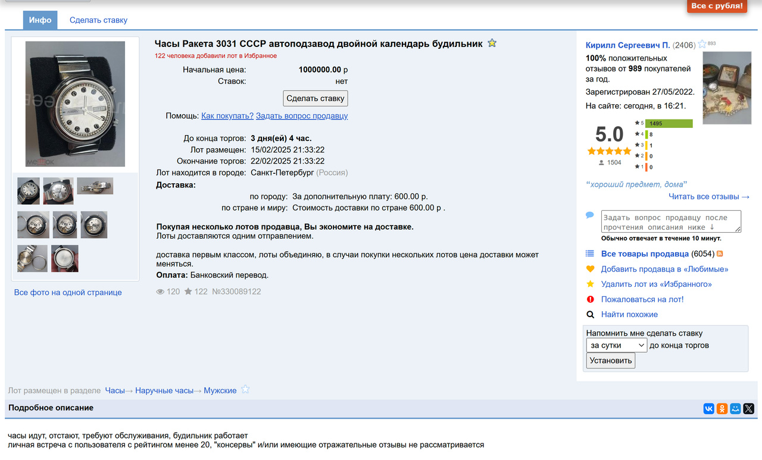The height and width of the screenshot is (460, 762).
Task: Click the red complaint exclamation icon
Action: [591, 299]
